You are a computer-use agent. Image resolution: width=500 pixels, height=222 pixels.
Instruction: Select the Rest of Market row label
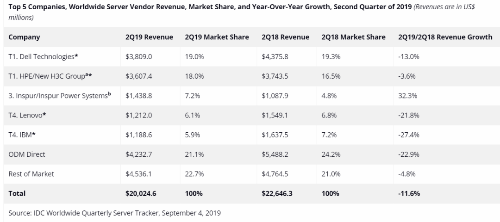[x=31, y=174]
